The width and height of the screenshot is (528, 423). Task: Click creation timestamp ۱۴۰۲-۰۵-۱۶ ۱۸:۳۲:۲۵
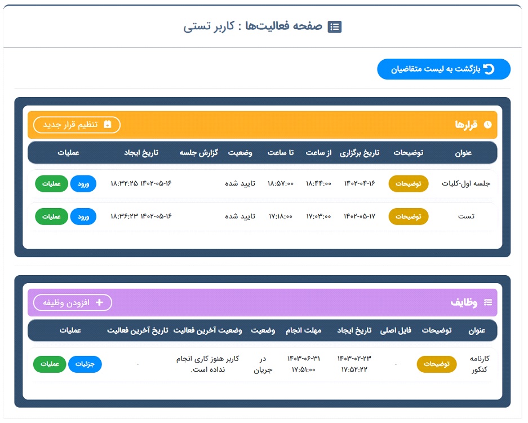pyautogui.click(x=141, y=183)
